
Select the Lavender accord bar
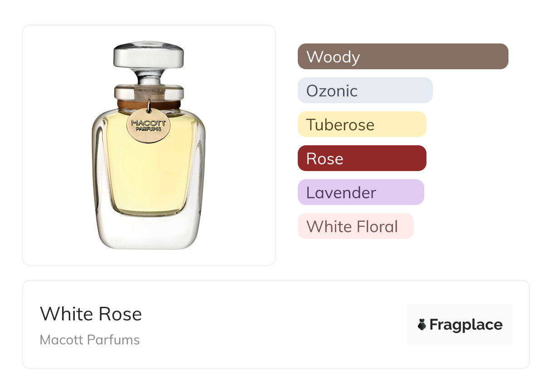tap(361, 192)
